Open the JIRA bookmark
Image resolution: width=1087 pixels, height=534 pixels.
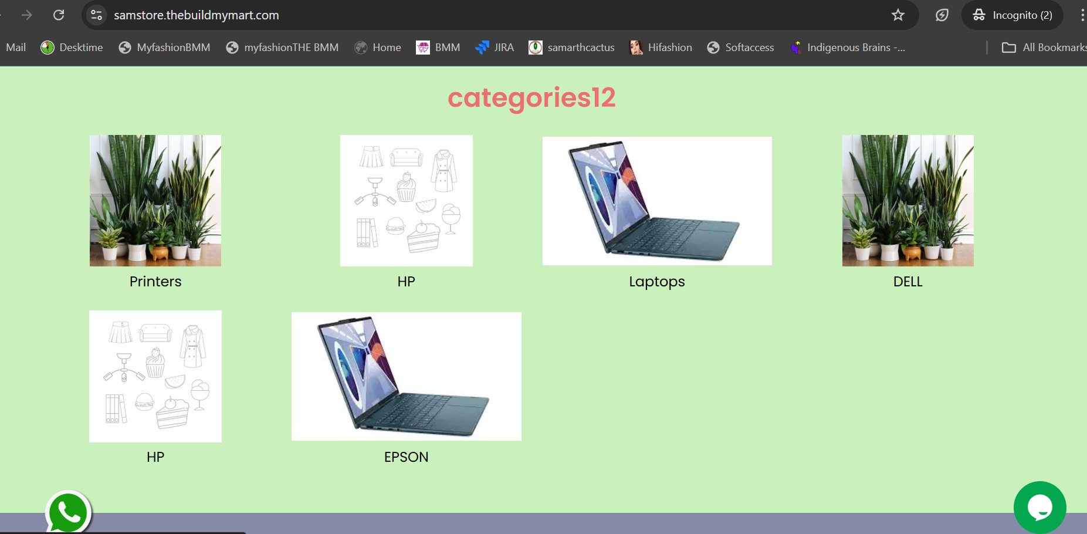coord(495,48)
